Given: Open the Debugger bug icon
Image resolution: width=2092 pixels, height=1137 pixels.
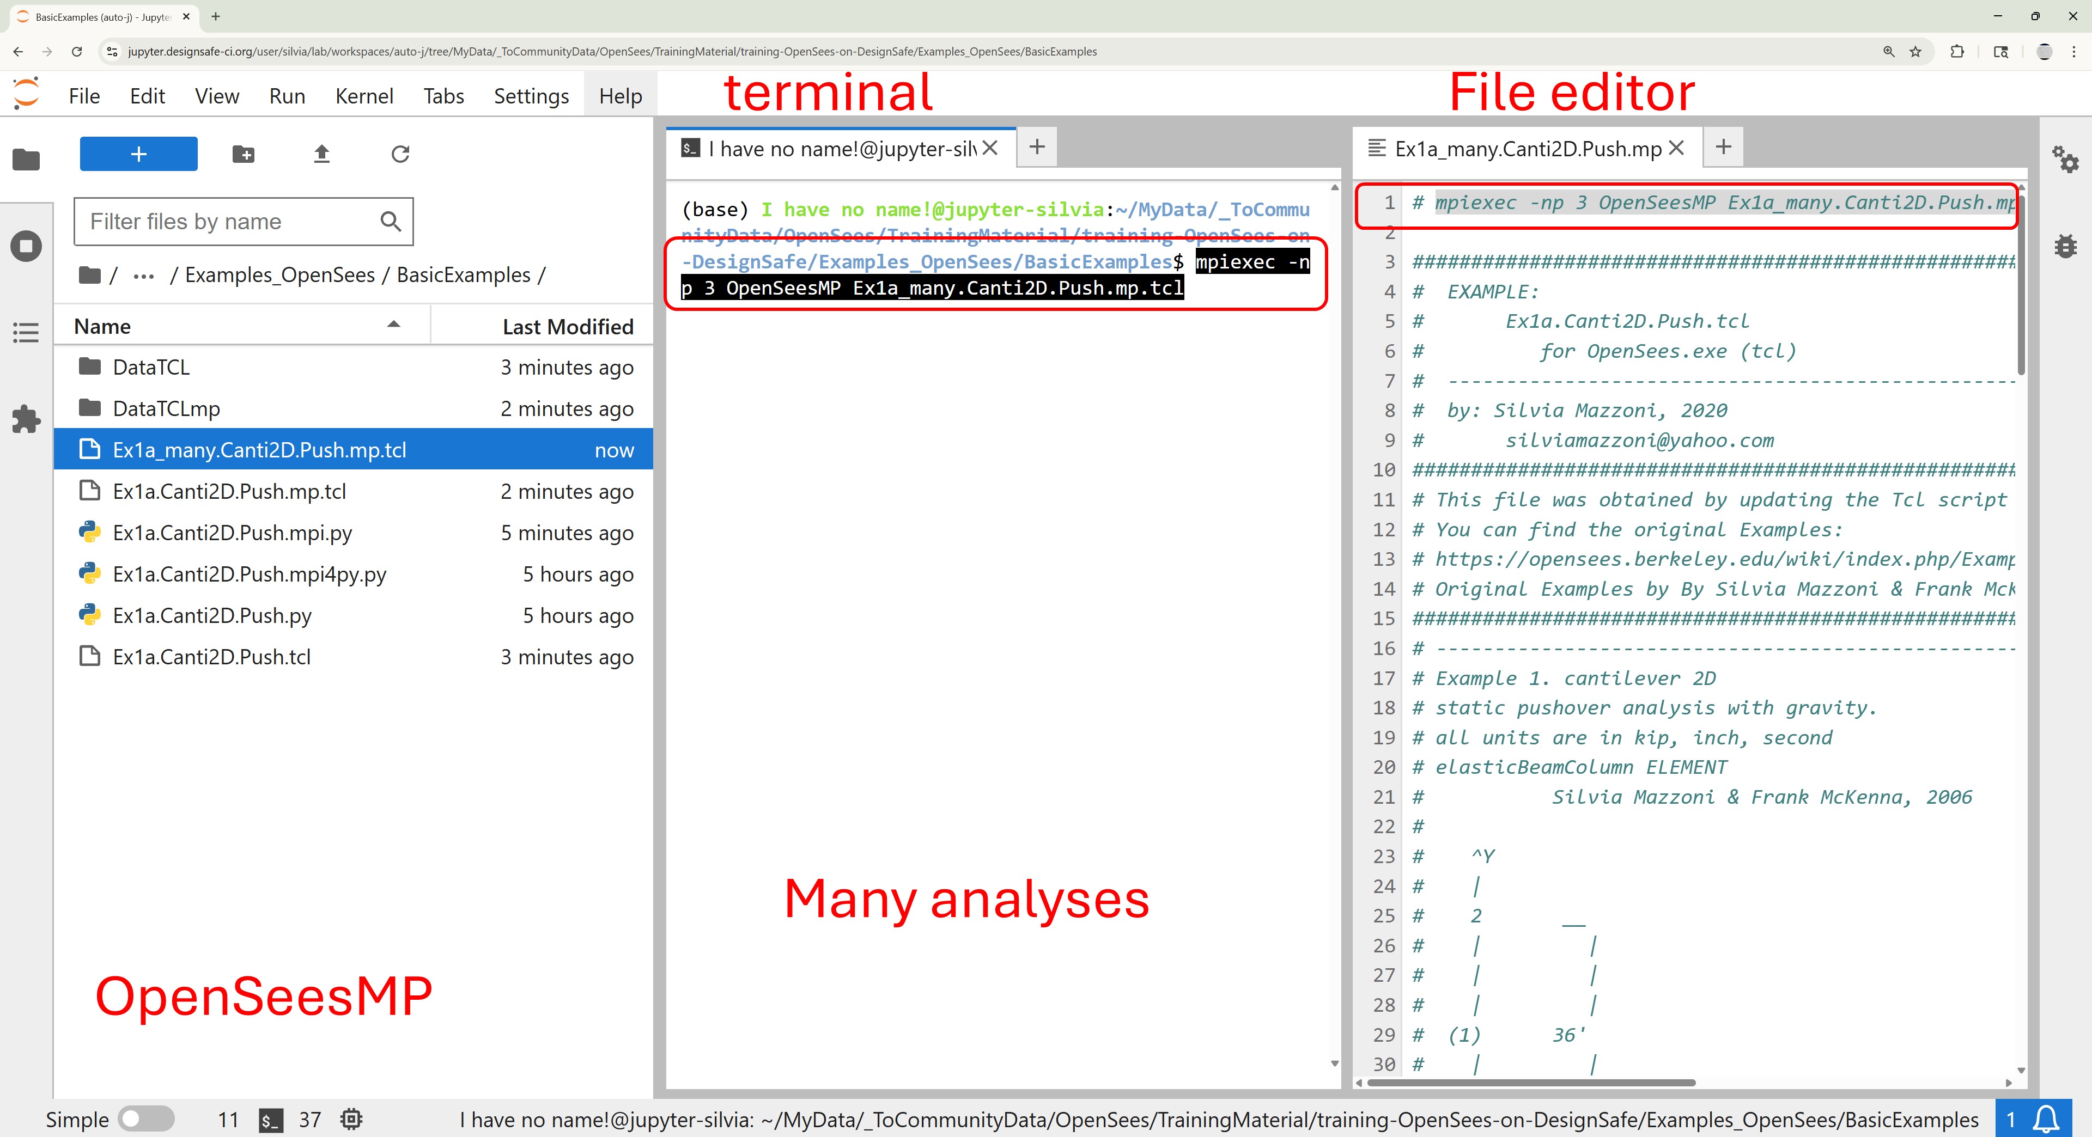Looking at the screenshot, I should [2065, 245].
